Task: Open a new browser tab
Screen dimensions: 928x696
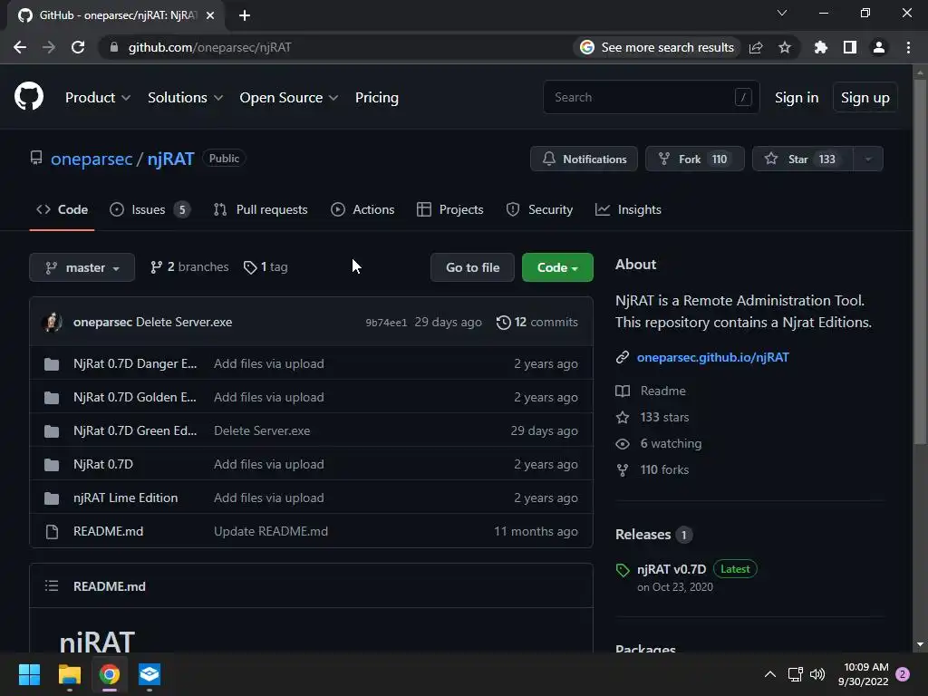Action: point(245,15)
